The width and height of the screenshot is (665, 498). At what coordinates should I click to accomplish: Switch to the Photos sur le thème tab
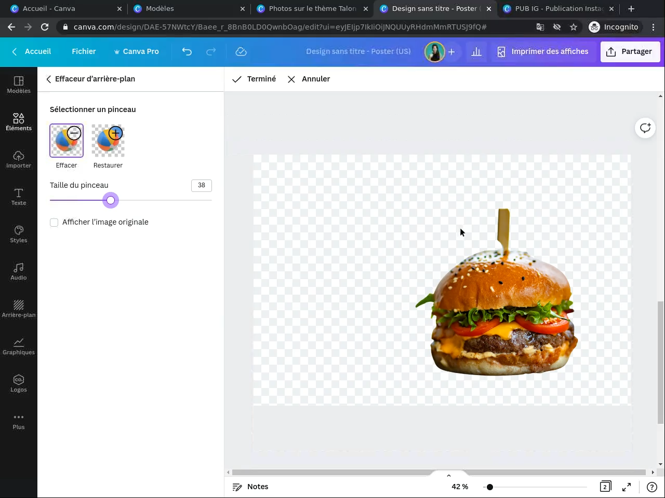click(312, 9)
